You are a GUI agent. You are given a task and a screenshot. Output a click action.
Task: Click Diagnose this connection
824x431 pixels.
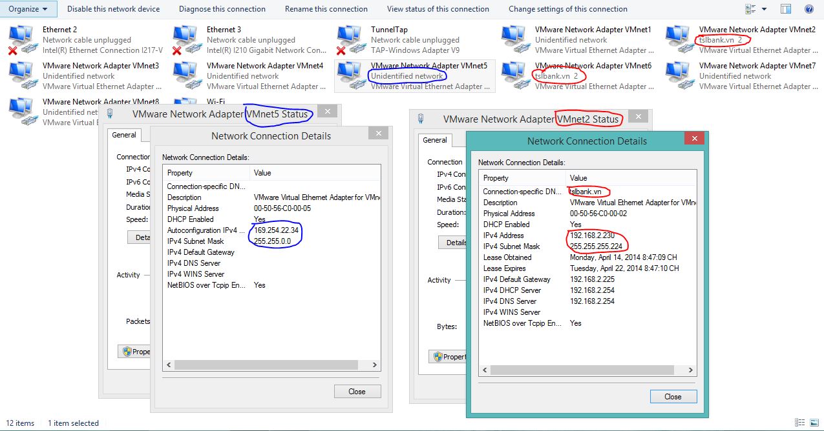click(222, 9)
